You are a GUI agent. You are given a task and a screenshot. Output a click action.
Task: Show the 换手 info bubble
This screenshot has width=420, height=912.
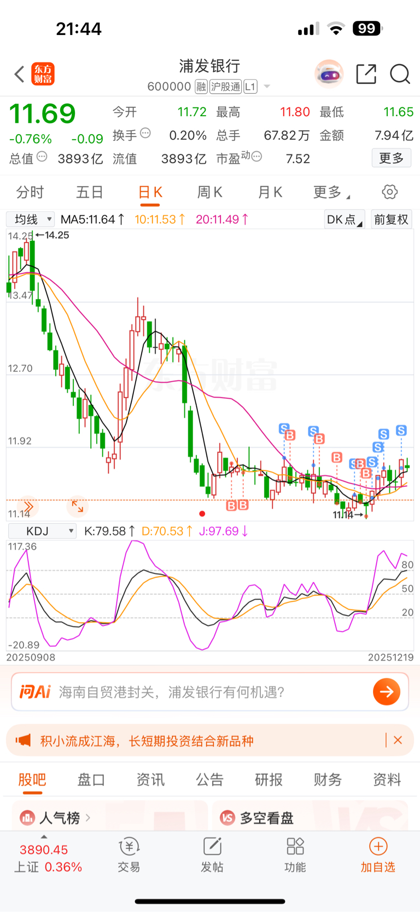145,133
